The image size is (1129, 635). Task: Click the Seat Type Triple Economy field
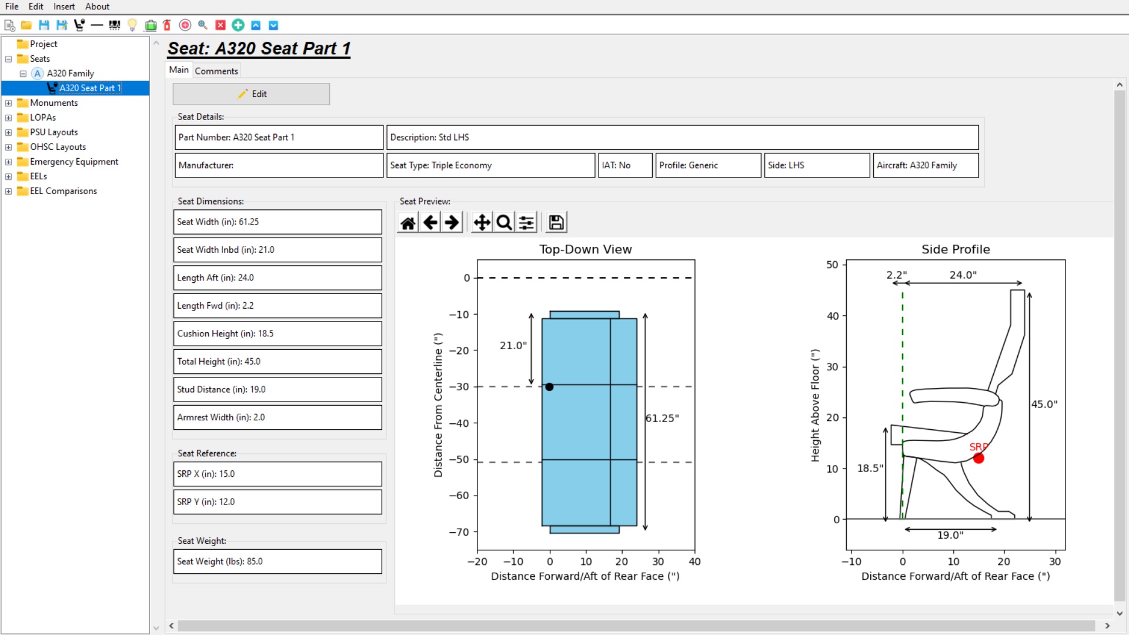[491, 166]
